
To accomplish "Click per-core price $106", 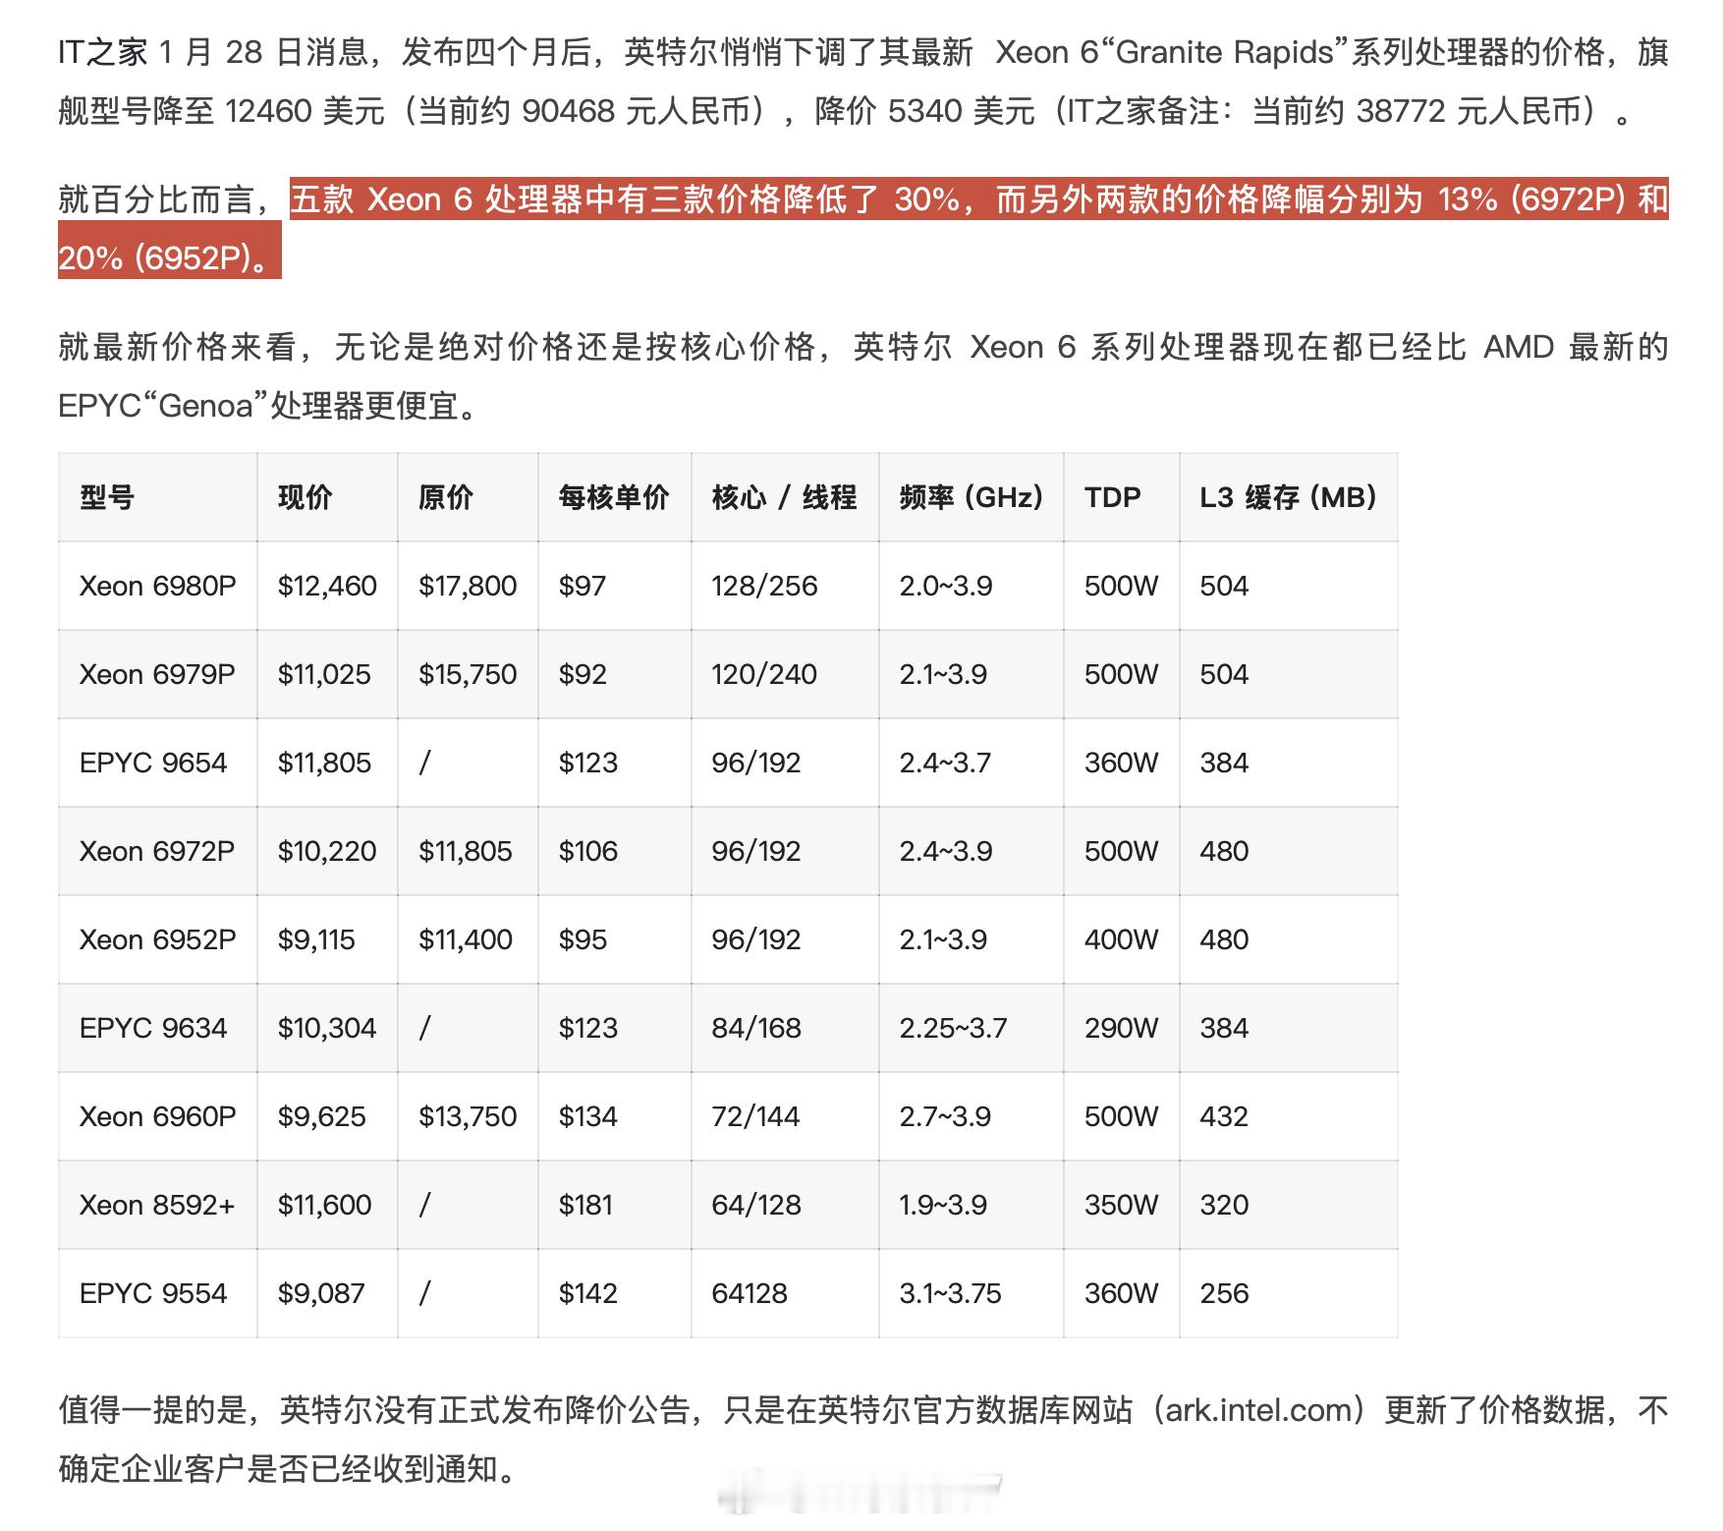I will [588, 851].
